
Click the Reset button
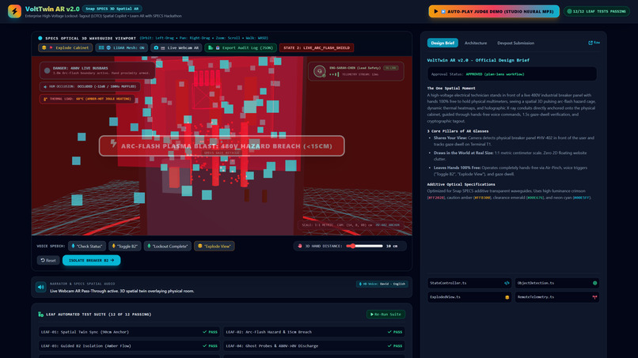pos(48,261)
